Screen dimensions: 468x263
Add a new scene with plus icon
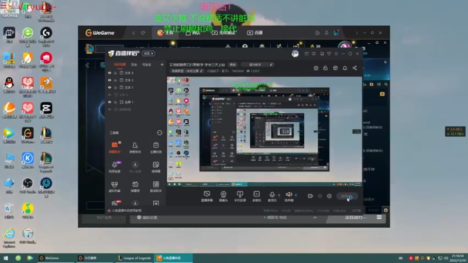coord(162,64)
